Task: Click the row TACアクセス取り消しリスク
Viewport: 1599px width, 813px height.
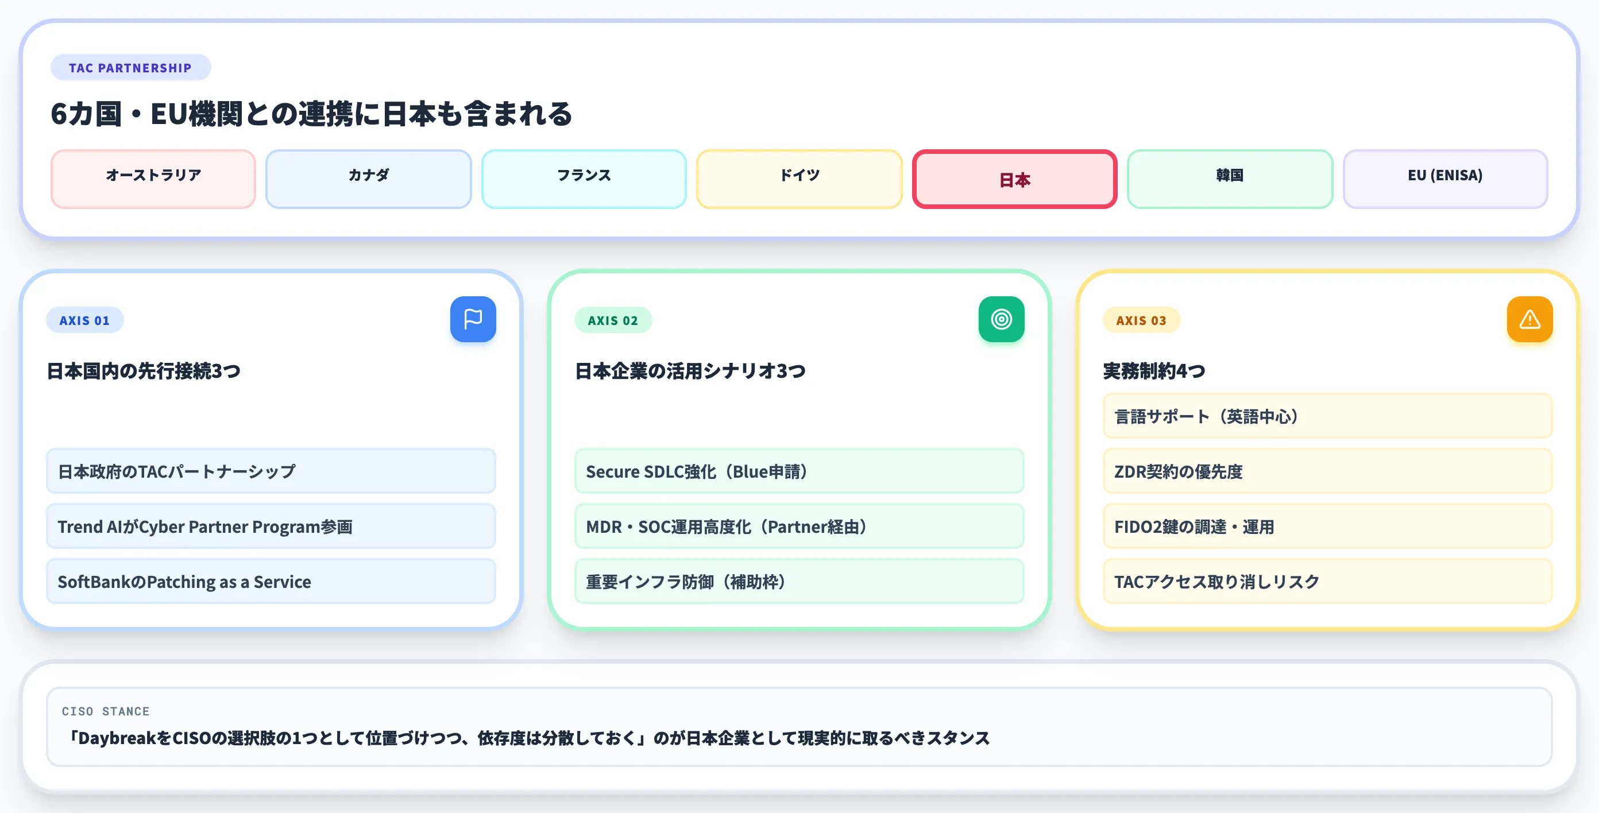Action: point(1328,582)
